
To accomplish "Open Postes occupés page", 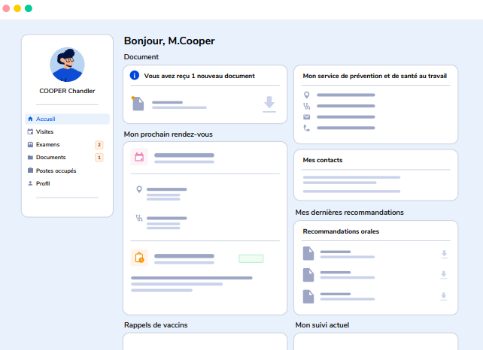I will (x=56, y=170).
